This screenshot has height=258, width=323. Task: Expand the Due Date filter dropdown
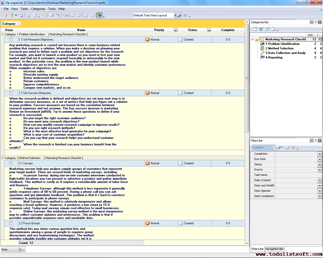320,159
